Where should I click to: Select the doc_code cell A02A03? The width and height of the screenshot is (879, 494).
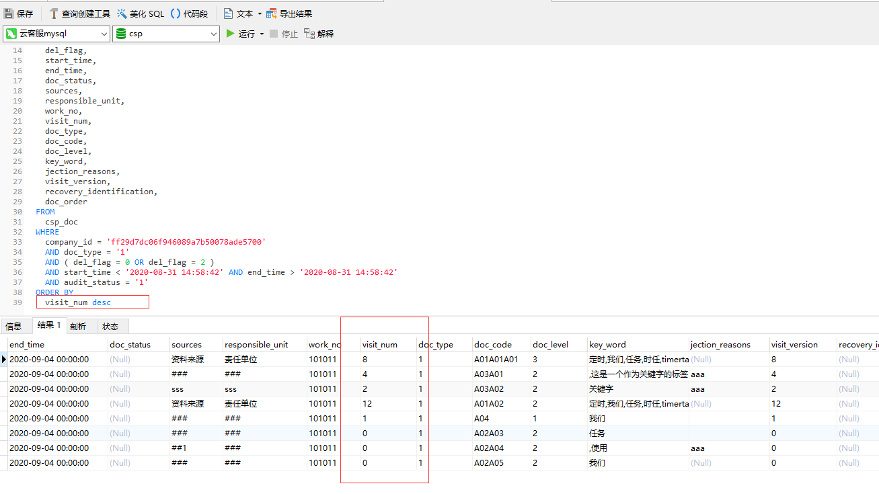point(502,433)
